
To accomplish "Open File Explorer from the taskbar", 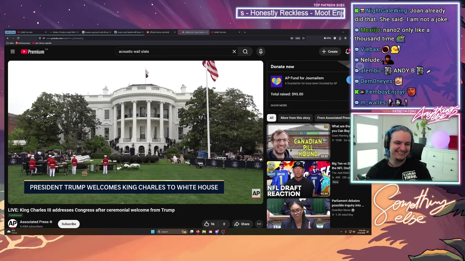I will point(204,232).
